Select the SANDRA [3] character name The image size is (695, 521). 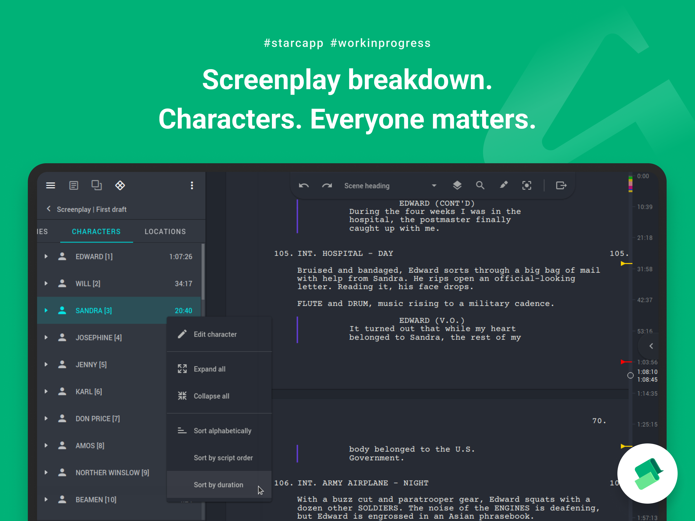[x=94, y=311]
